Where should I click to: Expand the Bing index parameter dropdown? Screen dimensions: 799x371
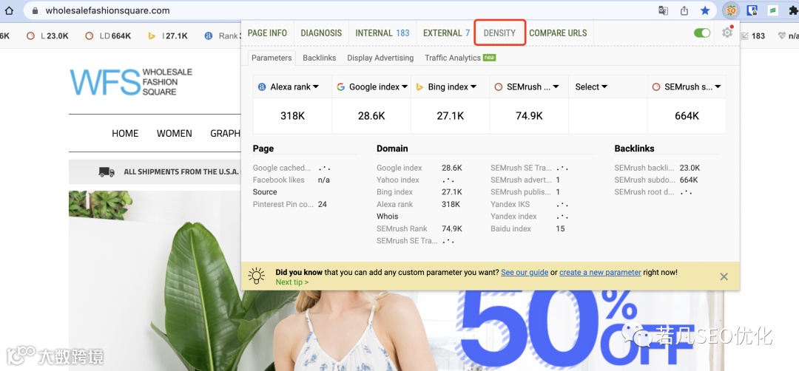[x=451, y=87]
